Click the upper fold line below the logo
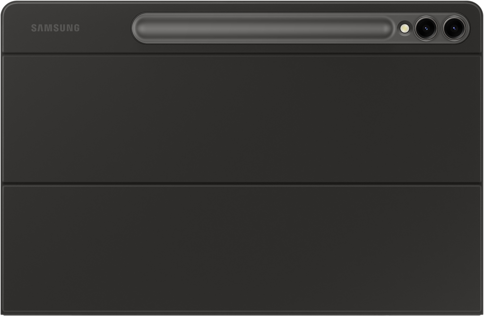Screen dimensions: 484x316 [242, 54]
